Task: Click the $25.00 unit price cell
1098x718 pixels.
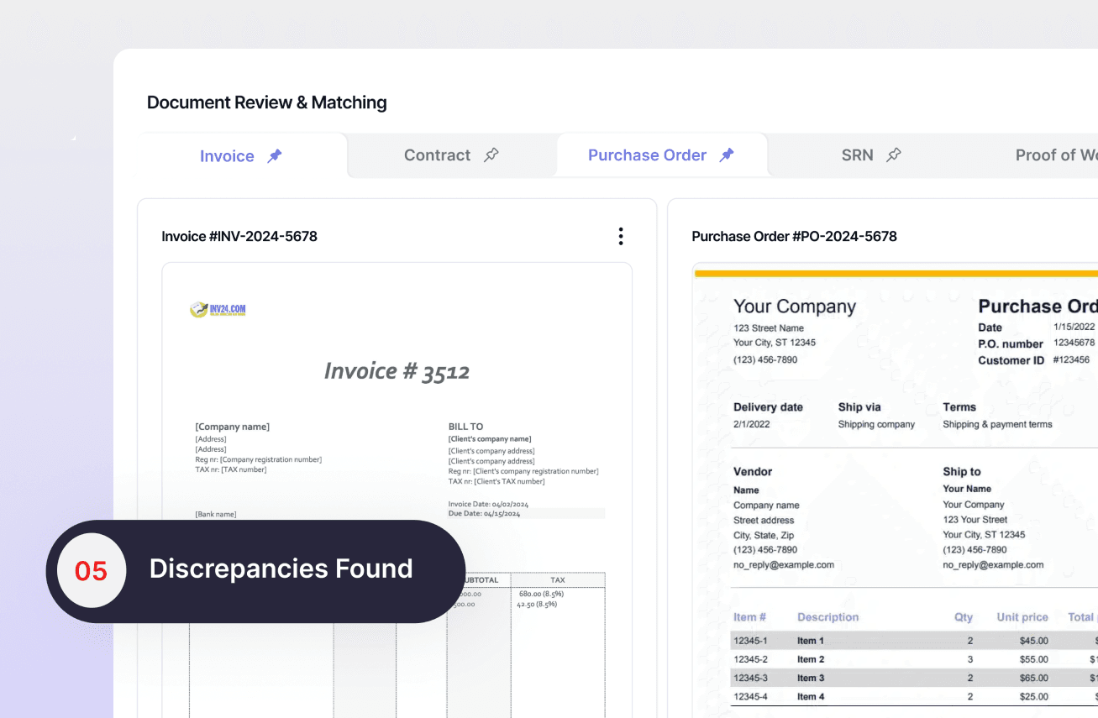Action: 1033,696
